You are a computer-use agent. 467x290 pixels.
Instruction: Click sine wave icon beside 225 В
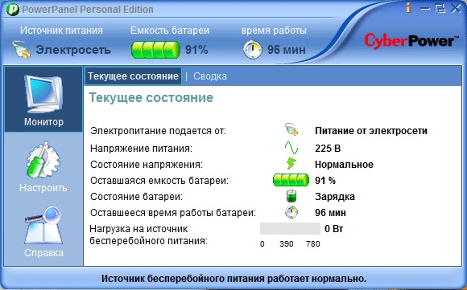[291, 148]
